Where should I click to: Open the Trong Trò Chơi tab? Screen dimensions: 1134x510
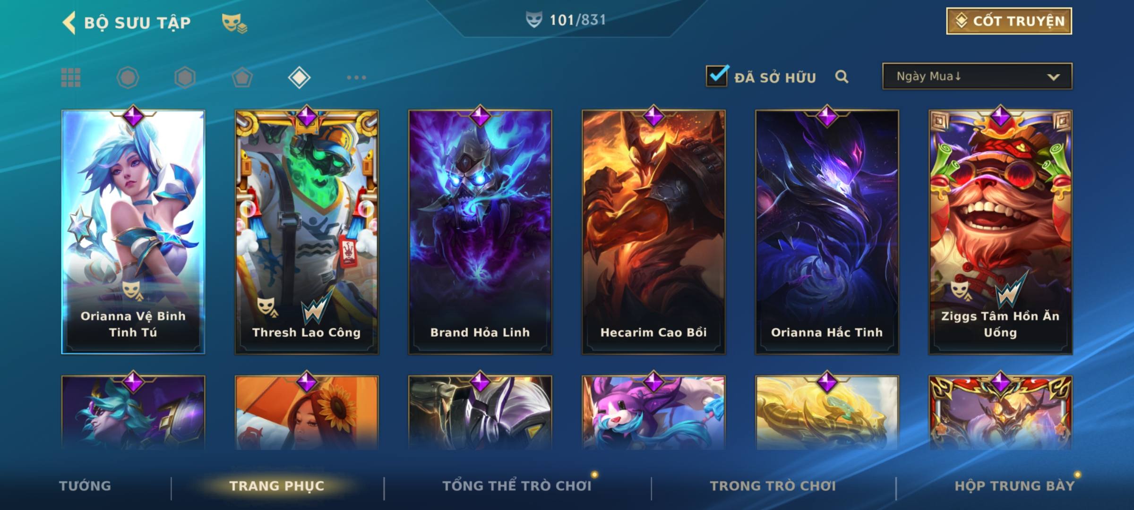773,485
